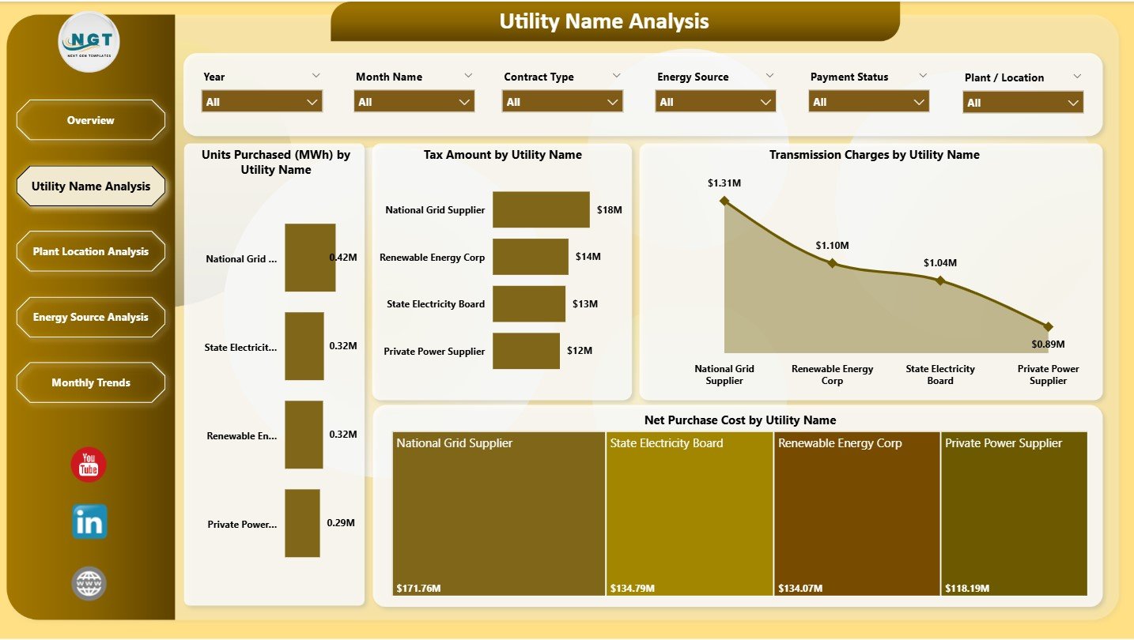The width and height of the screenshot is (1134, 640).
Task: Click the LinkedIn icon in the sidebar
Action: pos(88,522)
